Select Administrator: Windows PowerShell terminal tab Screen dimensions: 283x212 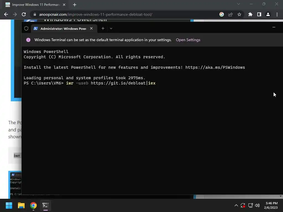64,28
